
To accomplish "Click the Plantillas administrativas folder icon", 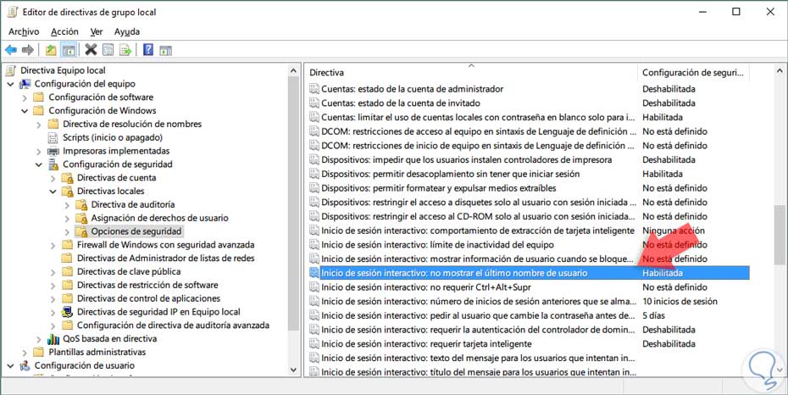I will coord(39,353).
